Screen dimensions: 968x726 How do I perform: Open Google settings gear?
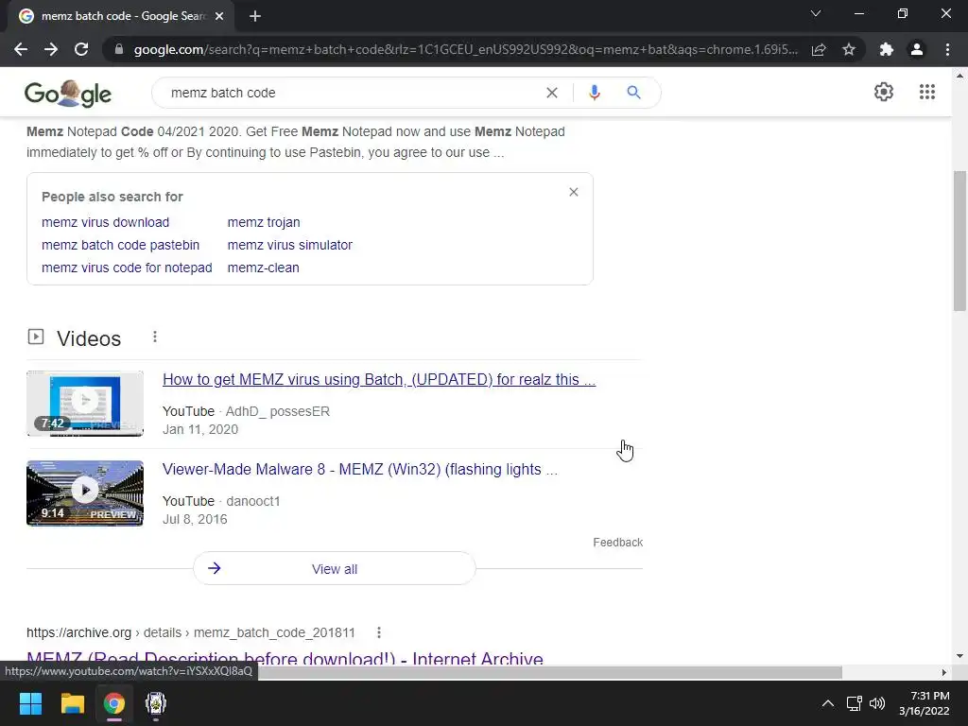coord(884,92)
